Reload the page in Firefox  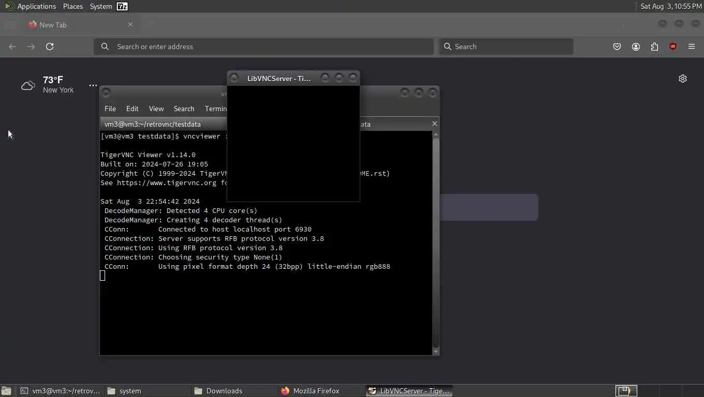(x=50, y=47)
